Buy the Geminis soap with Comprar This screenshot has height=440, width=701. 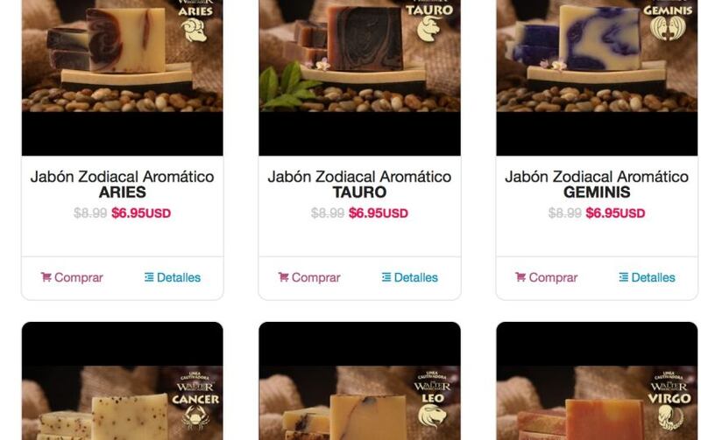click(546, 277)
